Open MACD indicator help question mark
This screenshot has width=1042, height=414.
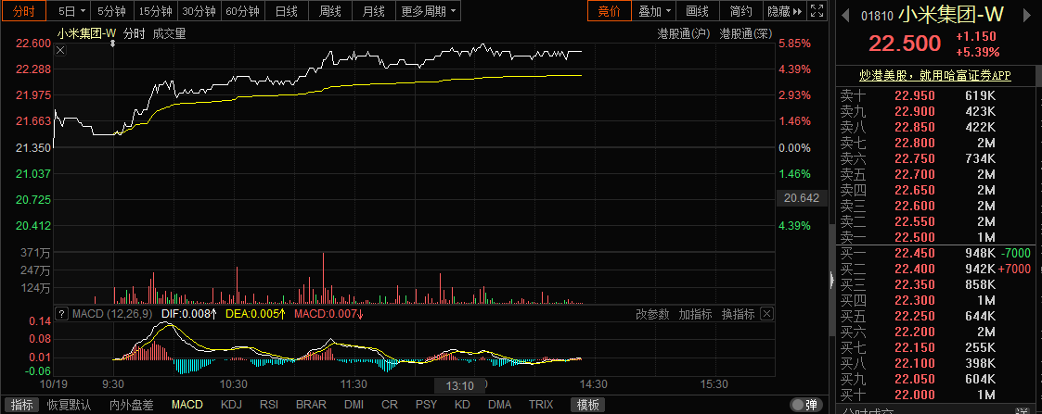tap(63, 314)
